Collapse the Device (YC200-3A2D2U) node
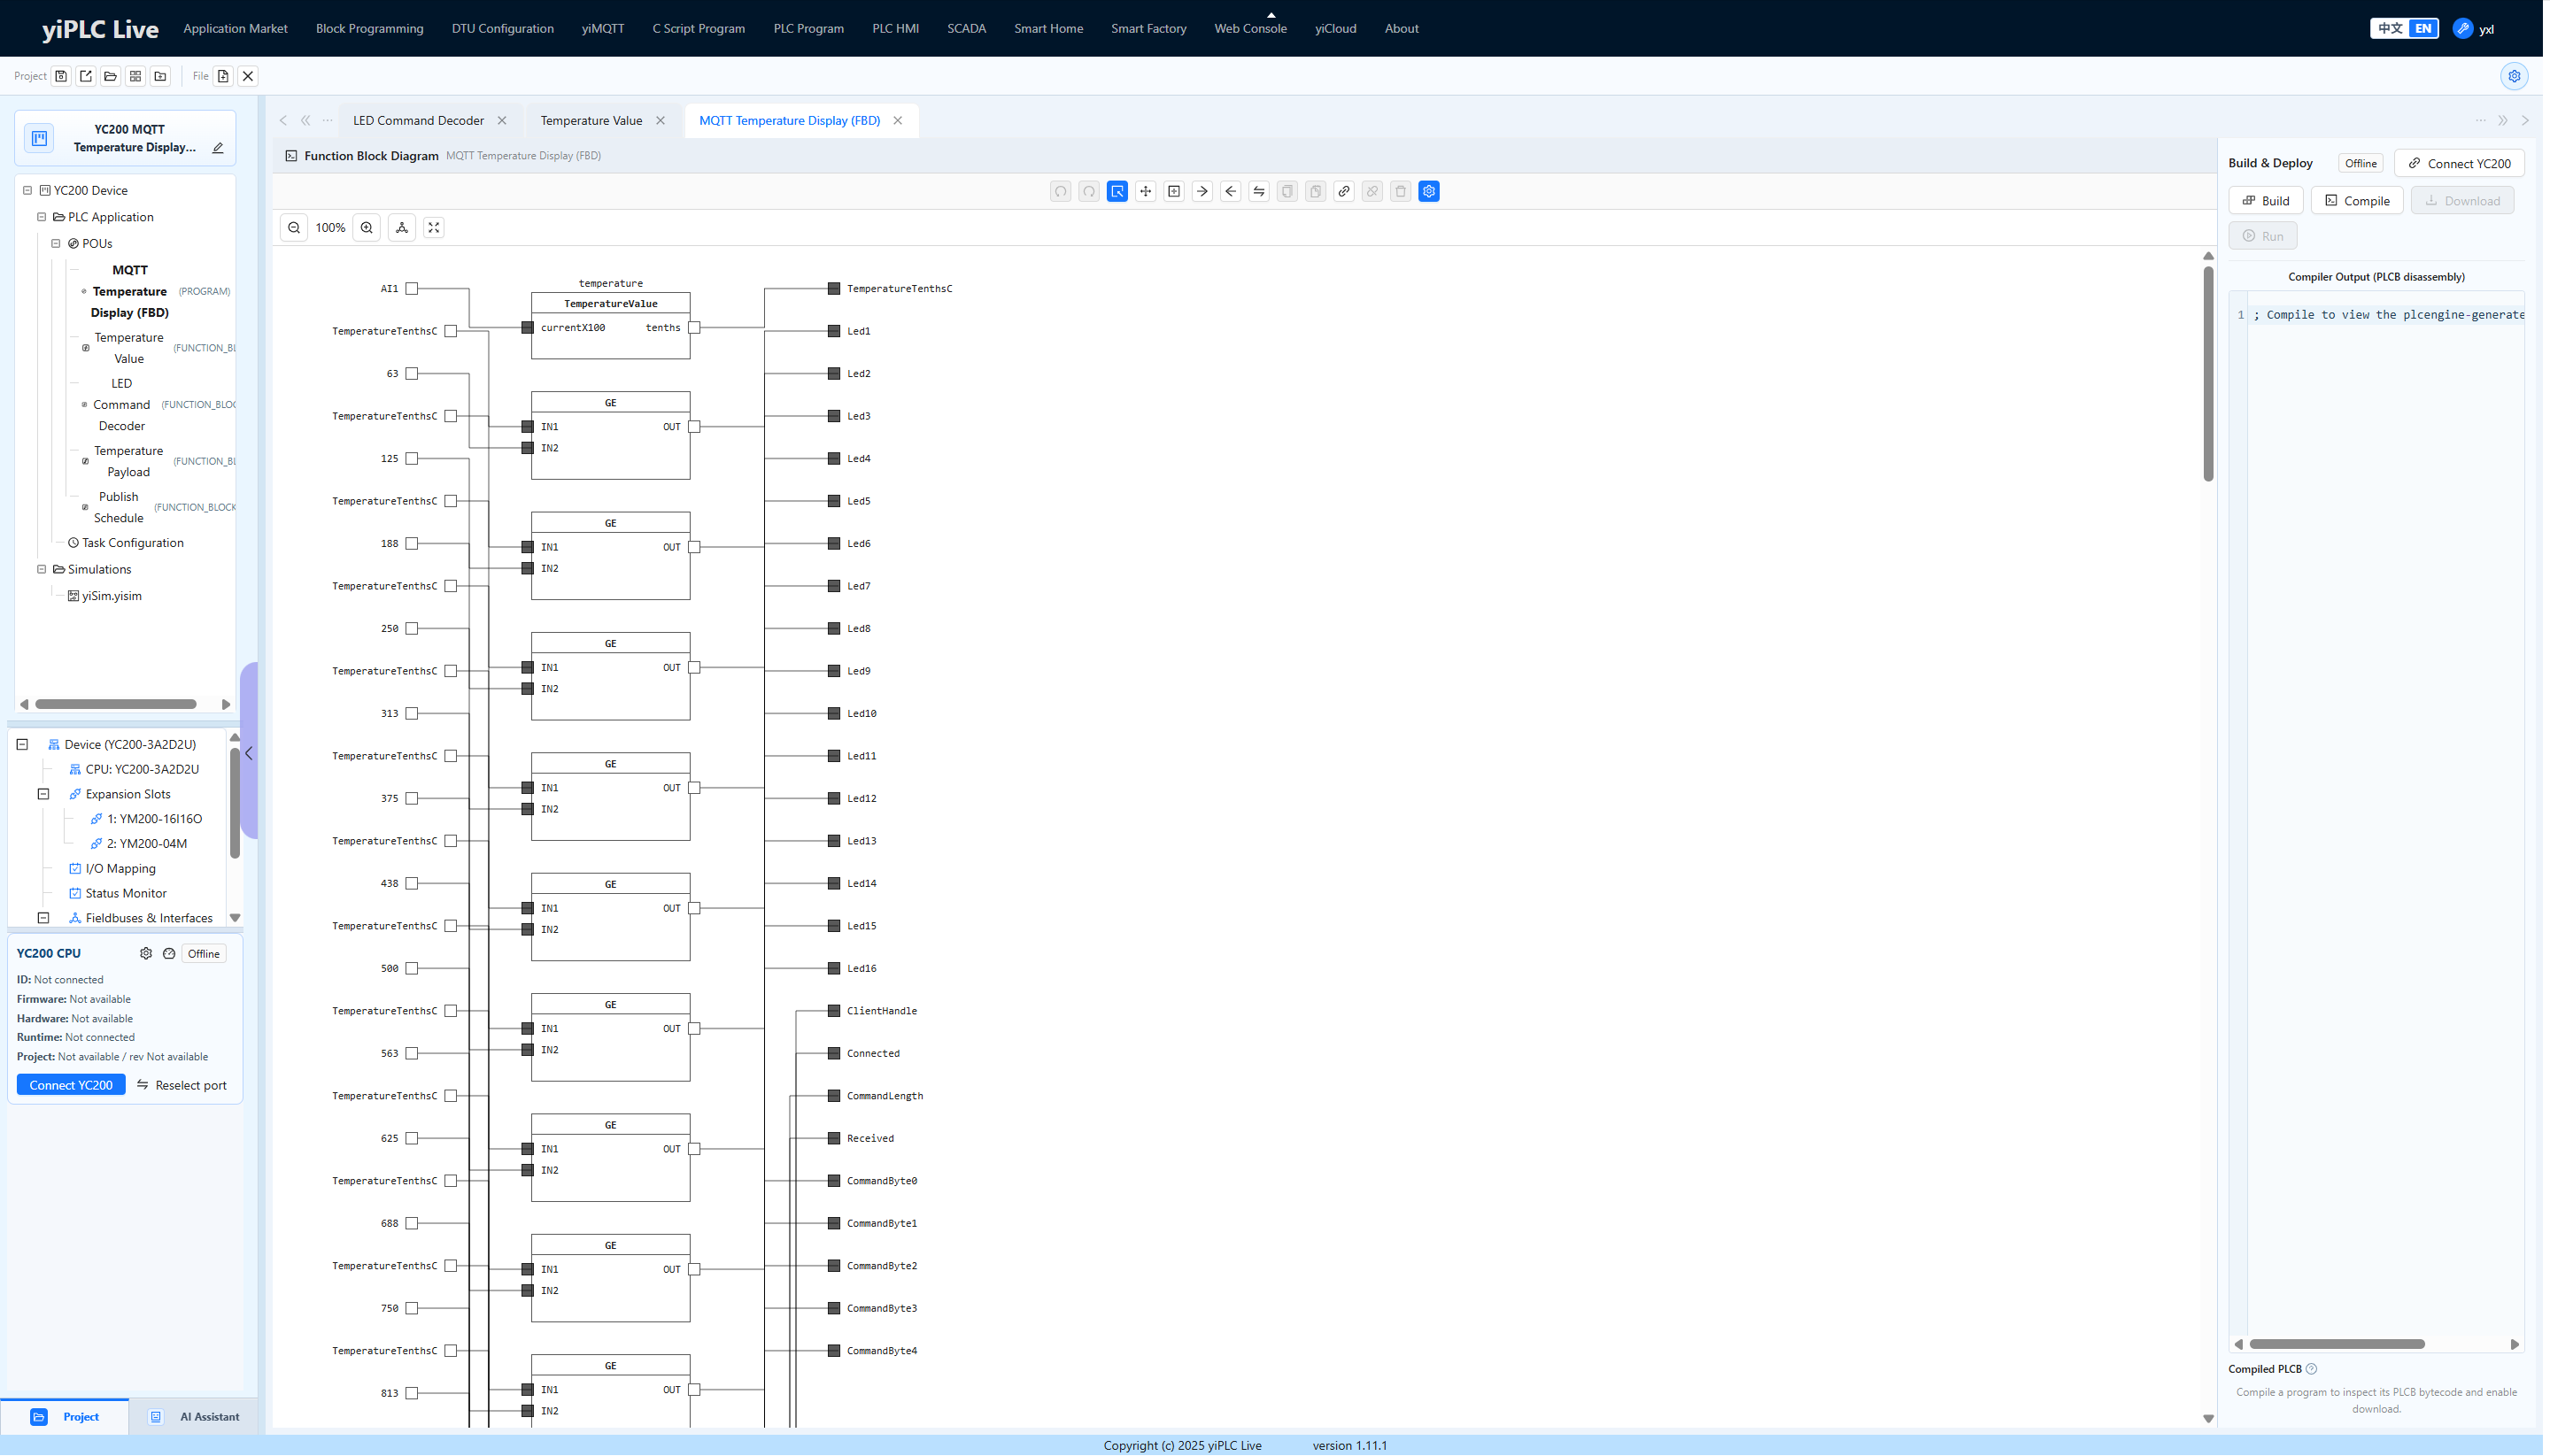The image size is (2550, 1456). tap(22, 745)
